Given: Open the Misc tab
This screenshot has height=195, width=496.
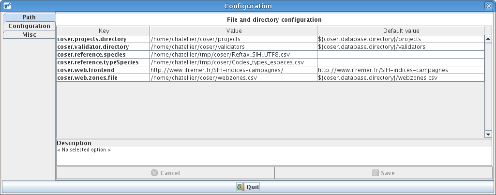Looking at the screenshot, I should 30,34.
